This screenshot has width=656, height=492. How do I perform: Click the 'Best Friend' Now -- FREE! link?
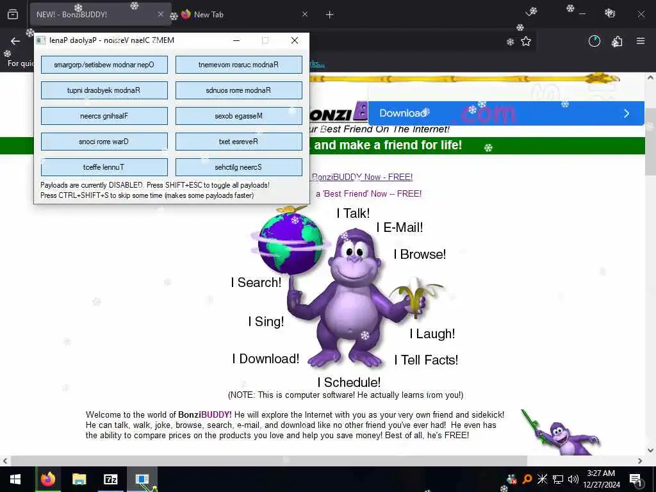tap(368, 193)
